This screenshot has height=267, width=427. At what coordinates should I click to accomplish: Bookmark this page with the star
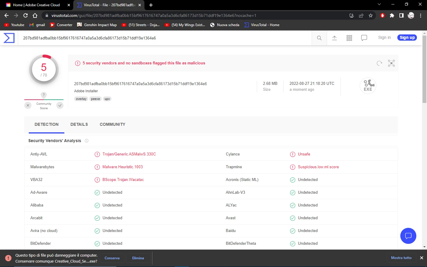tap(371, 15)
